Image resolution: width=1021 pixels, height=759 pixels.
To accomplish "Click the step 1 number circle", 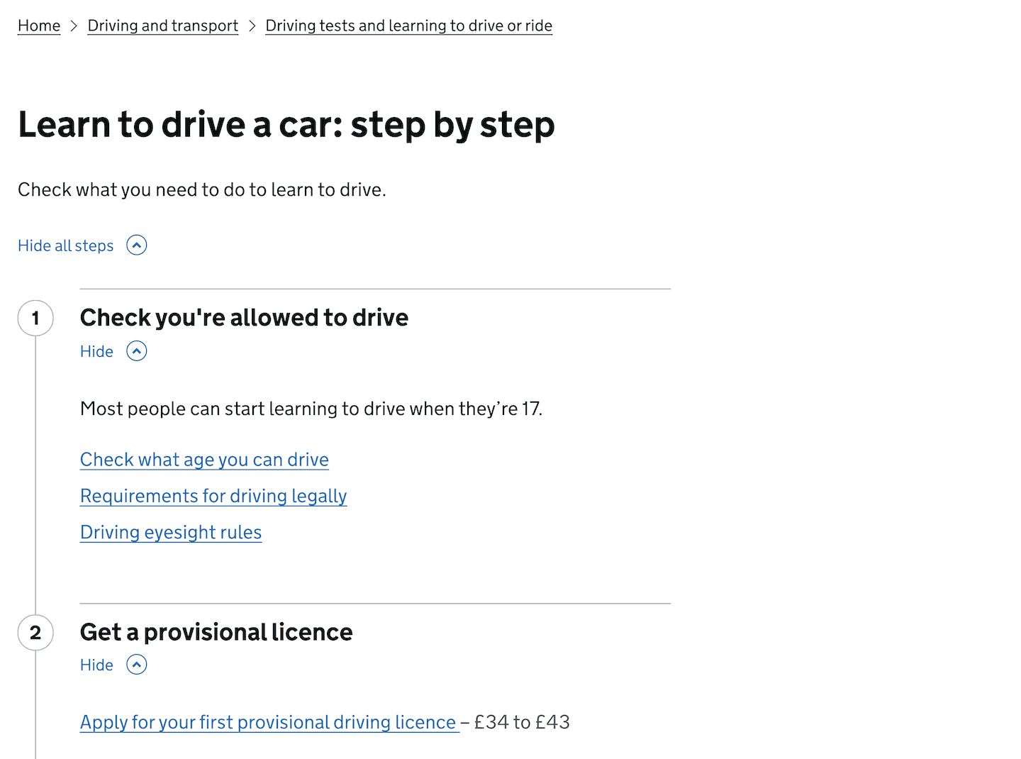I will 35,318.
